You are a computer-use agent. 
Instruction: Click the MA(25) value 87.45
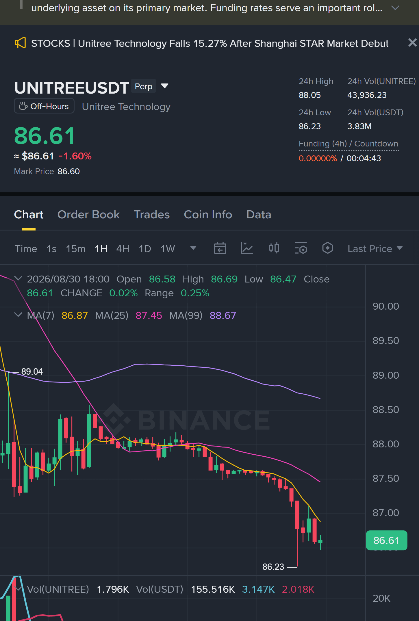pos(149,315)
